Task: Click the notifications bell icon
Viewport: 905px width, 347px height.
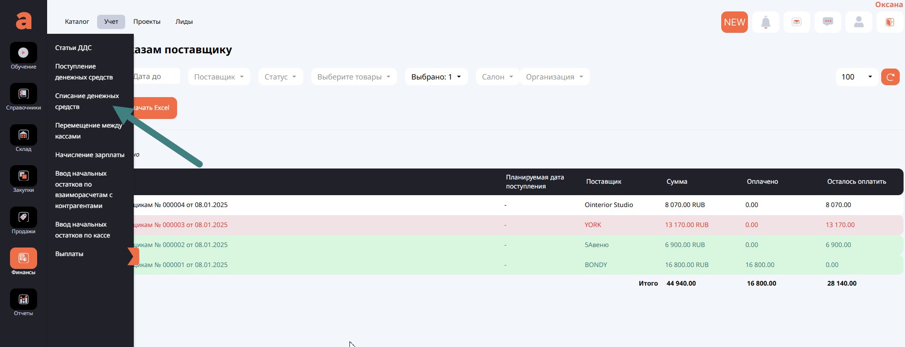Action: [x=766, y=22]
